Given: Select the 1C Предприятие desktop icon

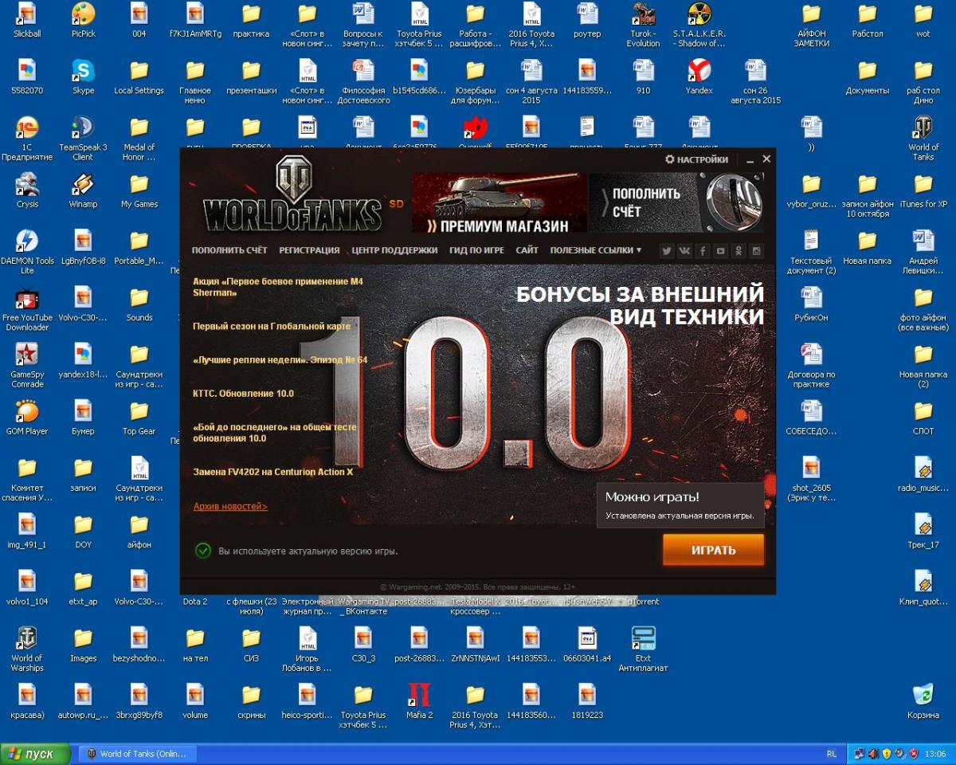Looking at the screenshot, I should coord(27,138).
